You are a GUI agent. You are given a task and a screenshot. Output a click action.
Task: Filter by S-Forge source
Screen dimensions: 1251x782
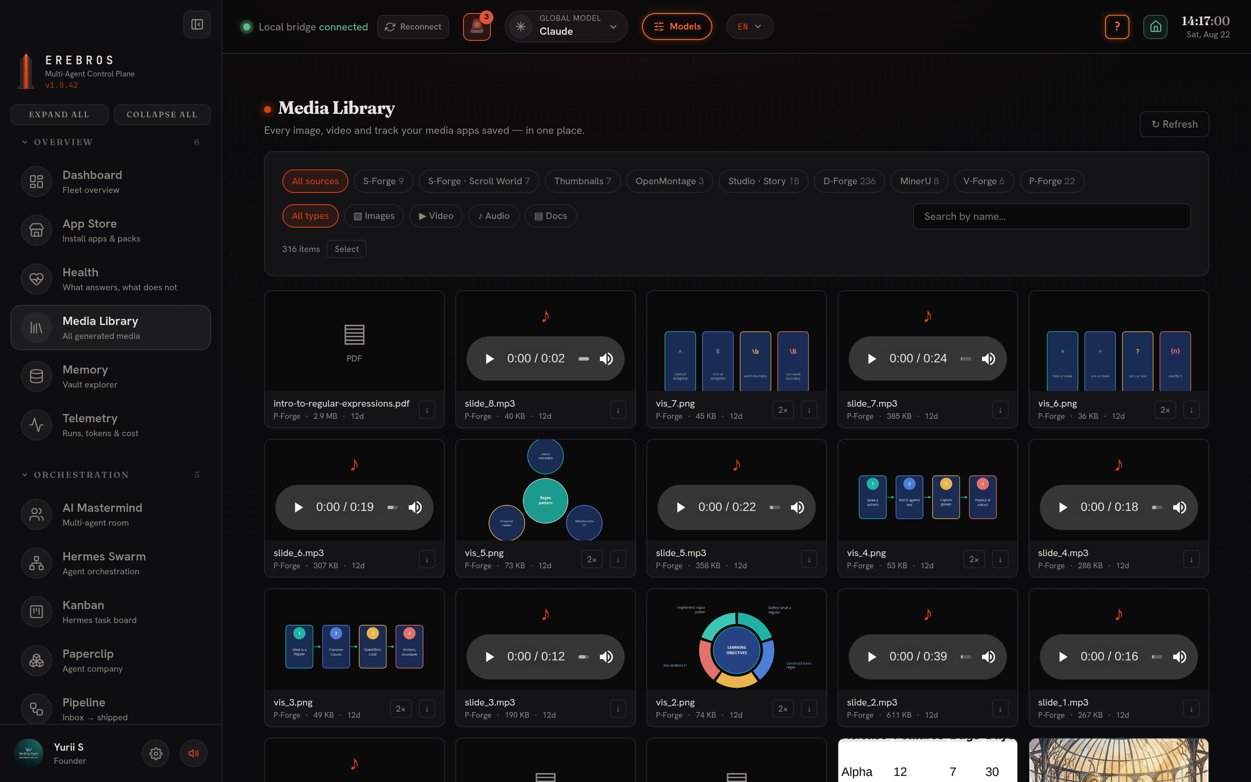(x=383, y=181)
